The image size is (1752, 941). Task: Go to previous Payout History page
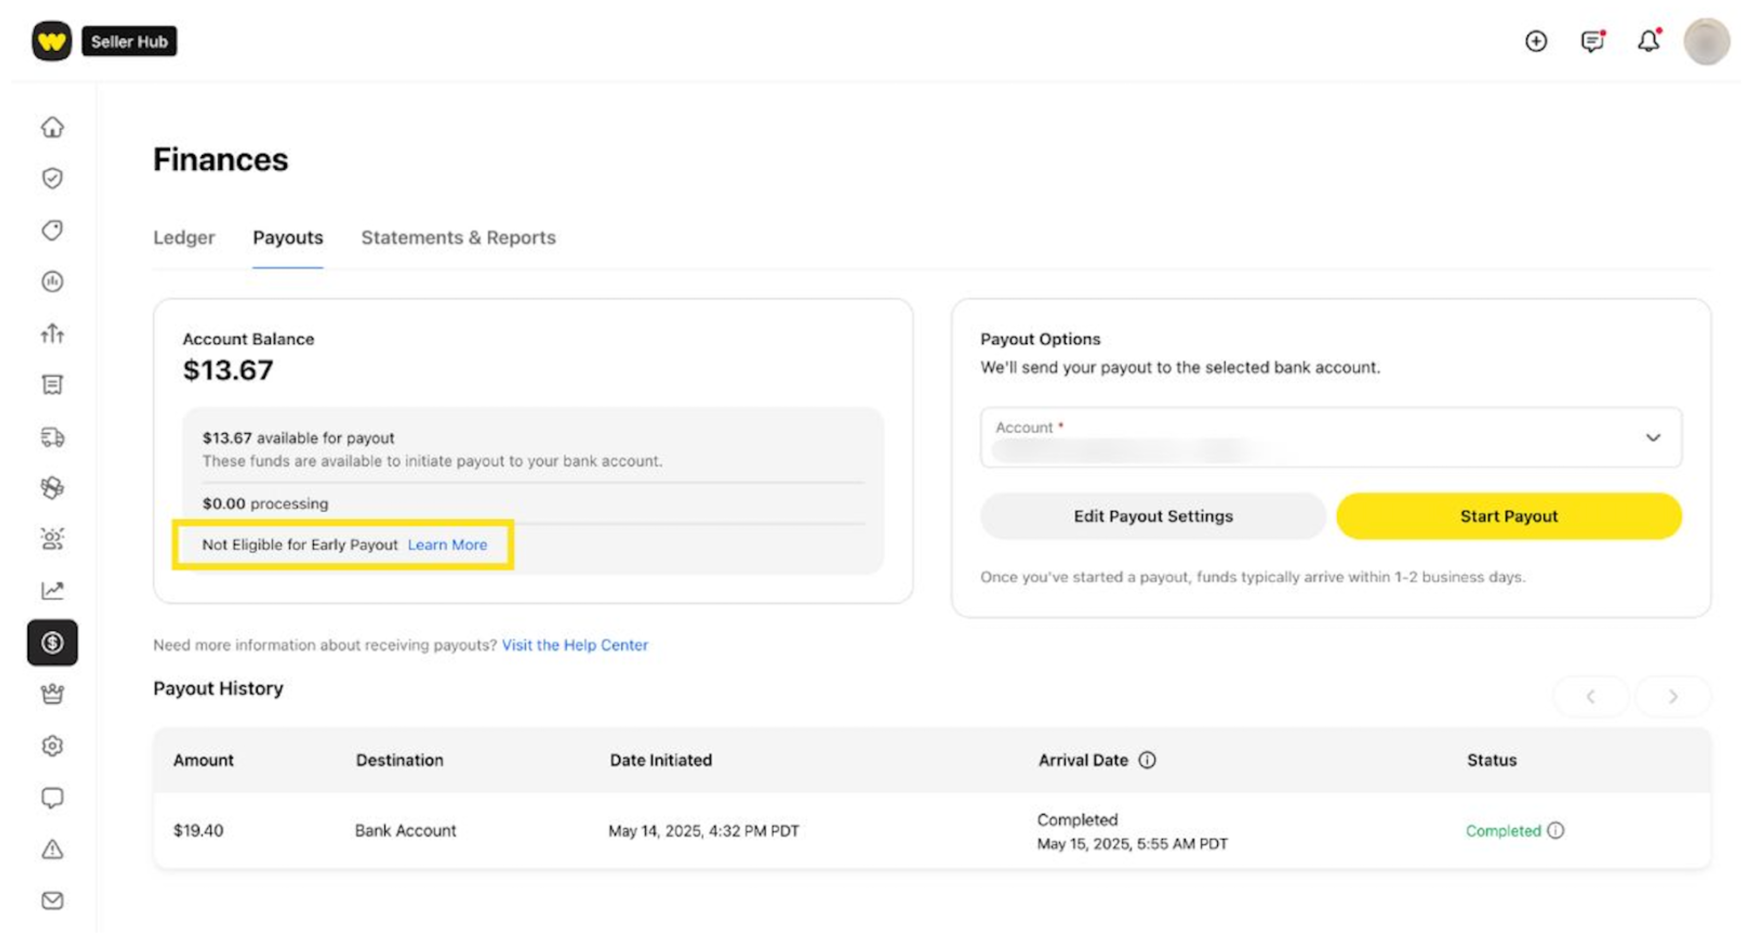(x=1591, y=696)
